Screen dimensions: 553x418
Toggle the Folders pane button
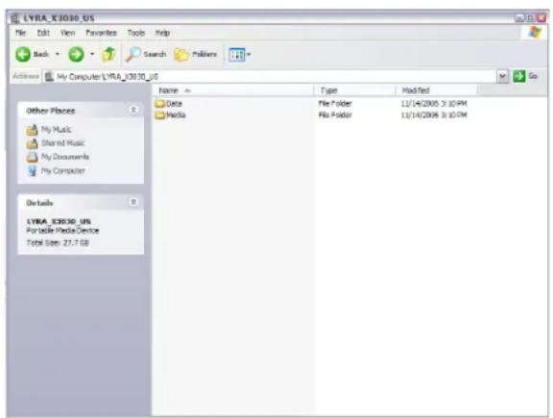pos(196,55)
